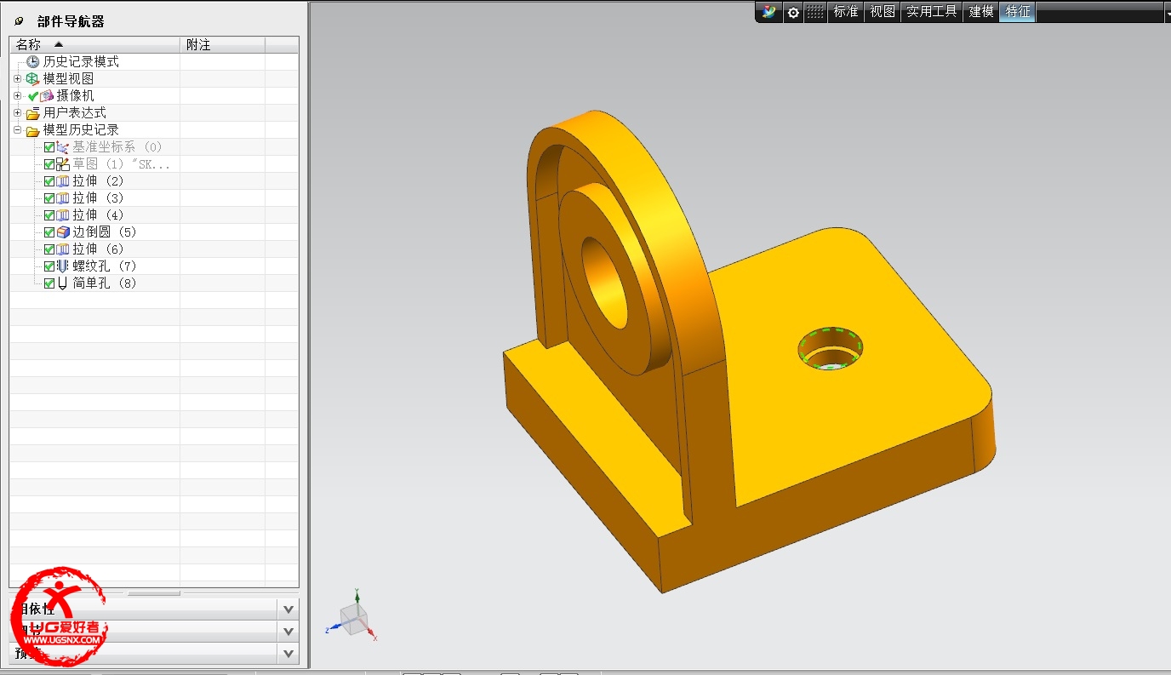Click the extrude icon of 拉伸 (2)
Screen dimensions: 1171x675
click(63, 181)
